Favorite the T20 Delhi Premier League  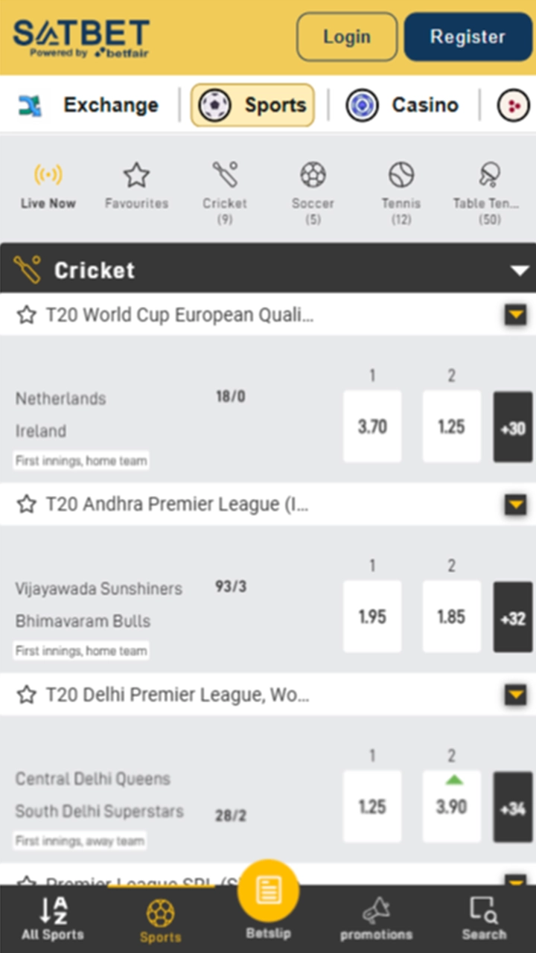26,695
